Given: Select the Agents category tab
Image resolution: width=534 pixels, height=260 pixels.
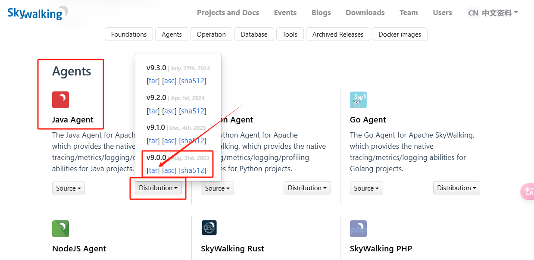Looking at the screenshot, I should coord(172,34).
